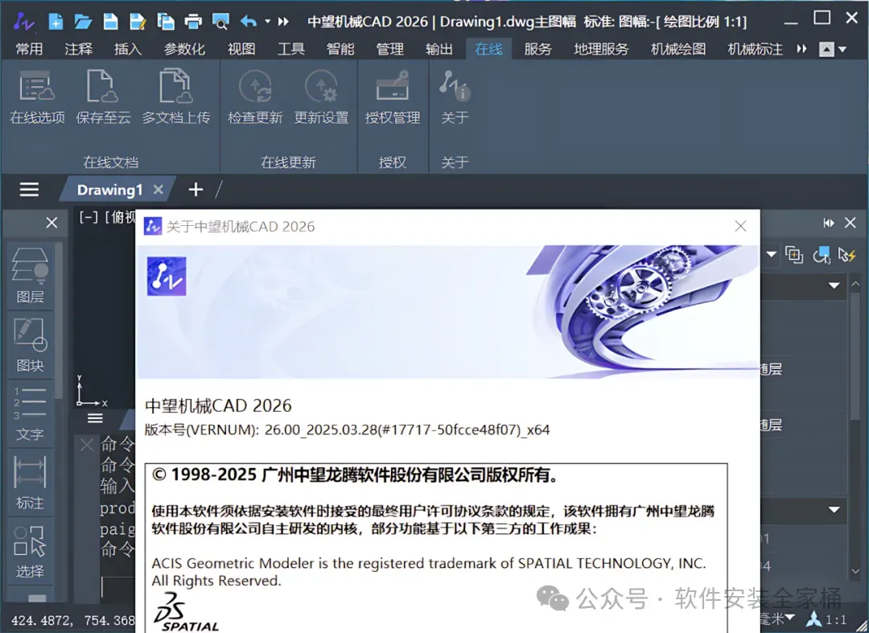
Task: Click the save-all multiple disks icon
Action: (166, 22)
